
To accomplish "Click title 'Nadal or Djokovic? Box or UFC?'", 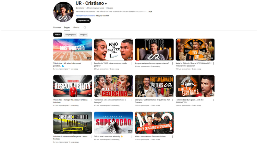I will (x=194, y=64).
